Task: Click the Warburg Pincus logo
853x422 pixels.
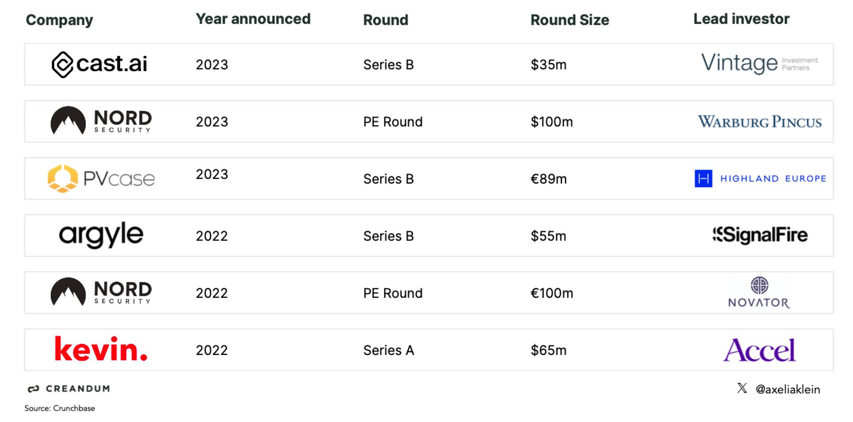Action: 760,122
